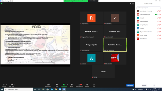The width and height of the screenshot is (162, 91).
Task: Click the muted mic icon in Regita Widya row
Action: tap(158, 35)
